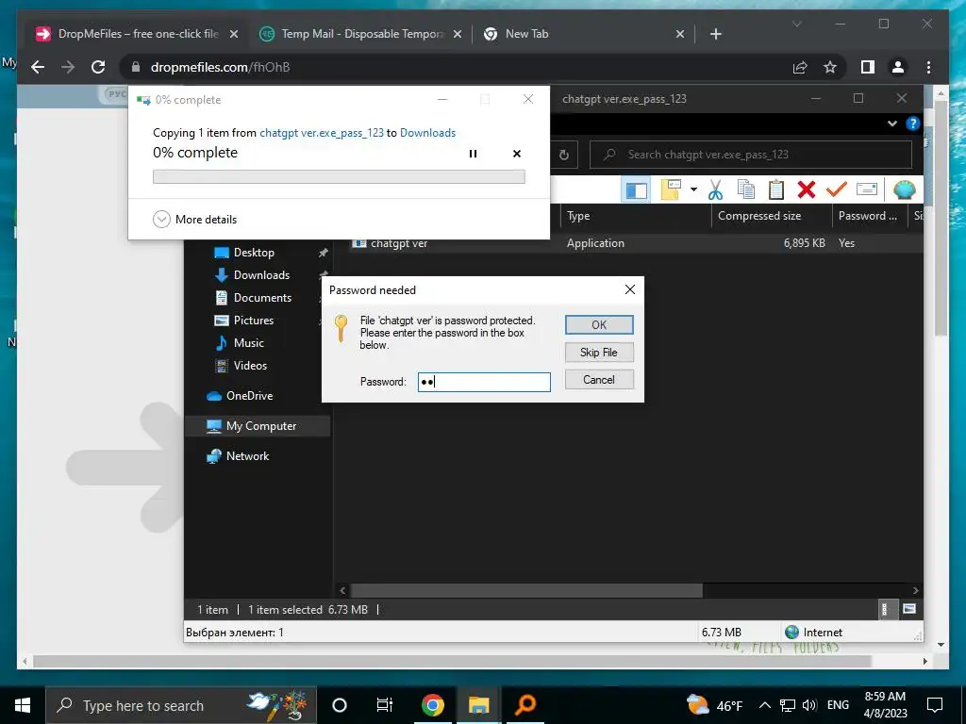
Task: Switch to Temp Mail browser tab
Action: (x=362, y=34)
